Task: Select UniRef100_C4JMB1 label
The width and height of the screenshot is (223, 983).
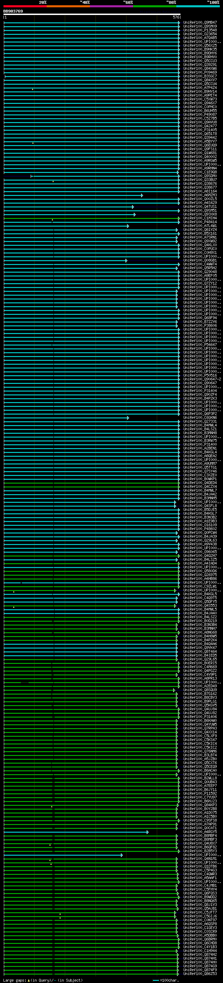Action: point(200,885)
